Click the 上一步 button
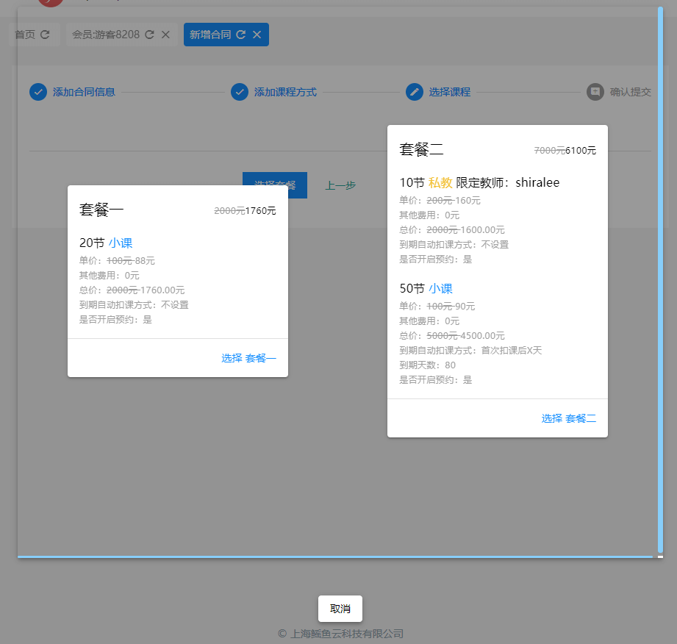 click(x=340, y=185)
